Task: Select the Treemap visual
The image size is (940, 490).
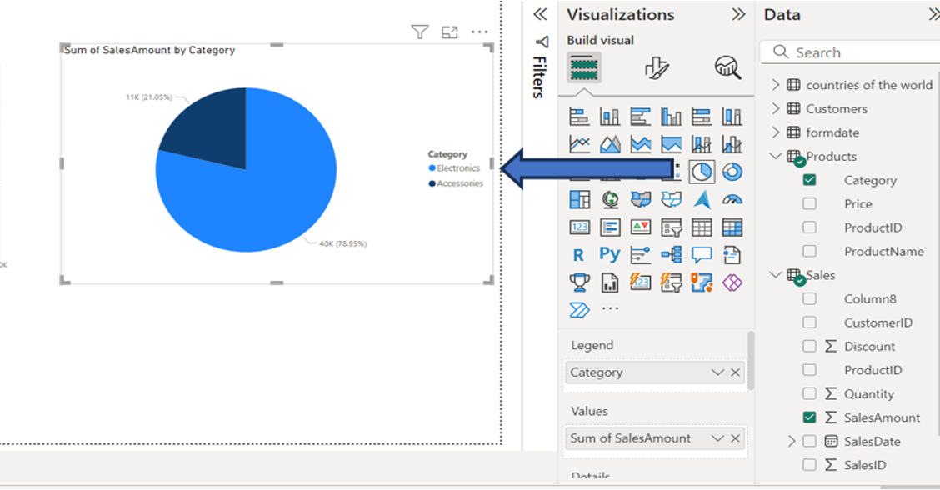Action: point(579,198)
